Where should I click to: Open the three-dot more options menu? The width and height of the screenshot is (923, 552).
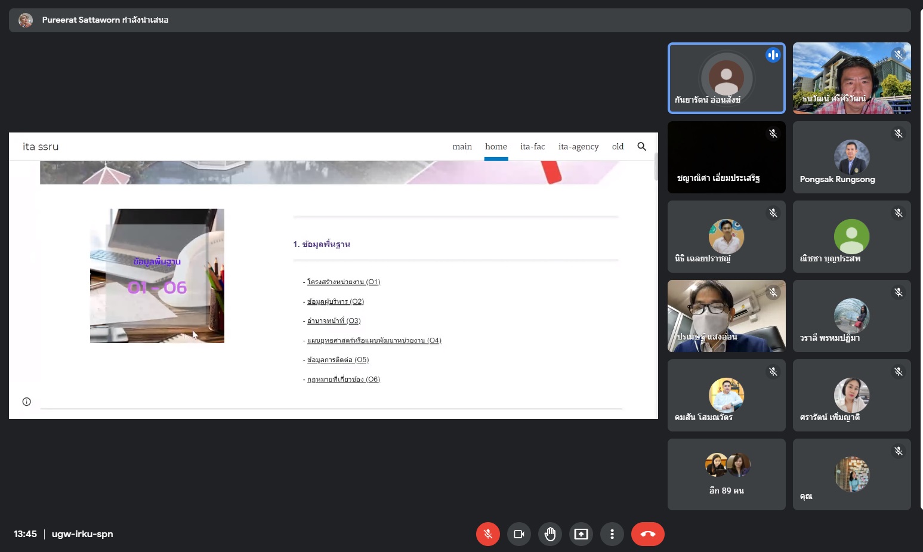[x=612, y=534]
